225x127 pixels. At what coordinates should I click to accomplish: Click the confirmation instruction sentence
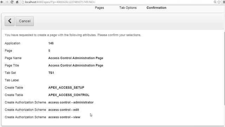point(73,35)
